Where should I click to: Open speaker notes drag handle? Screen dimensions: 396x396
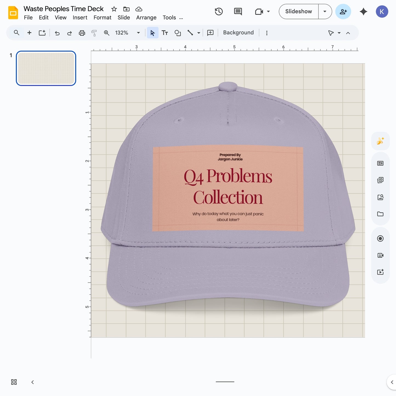pos(225,382)
